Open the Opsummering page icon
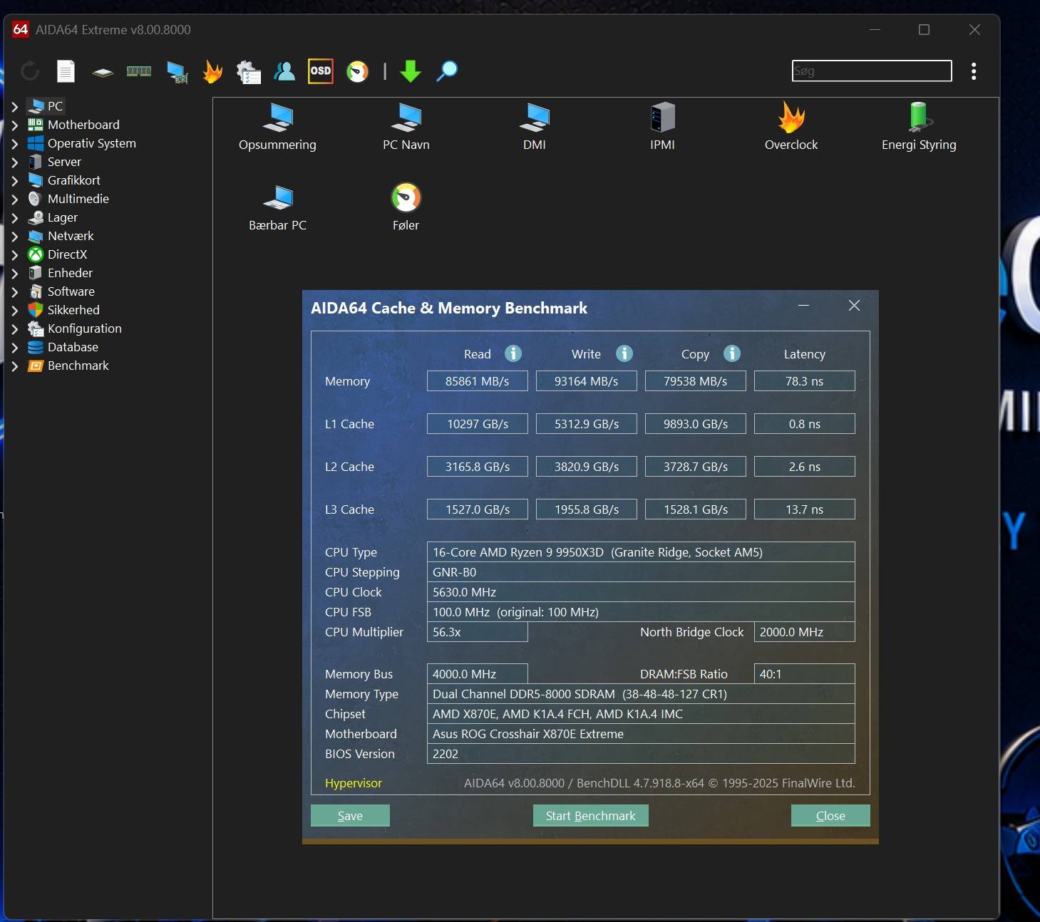 click(277, 127)
